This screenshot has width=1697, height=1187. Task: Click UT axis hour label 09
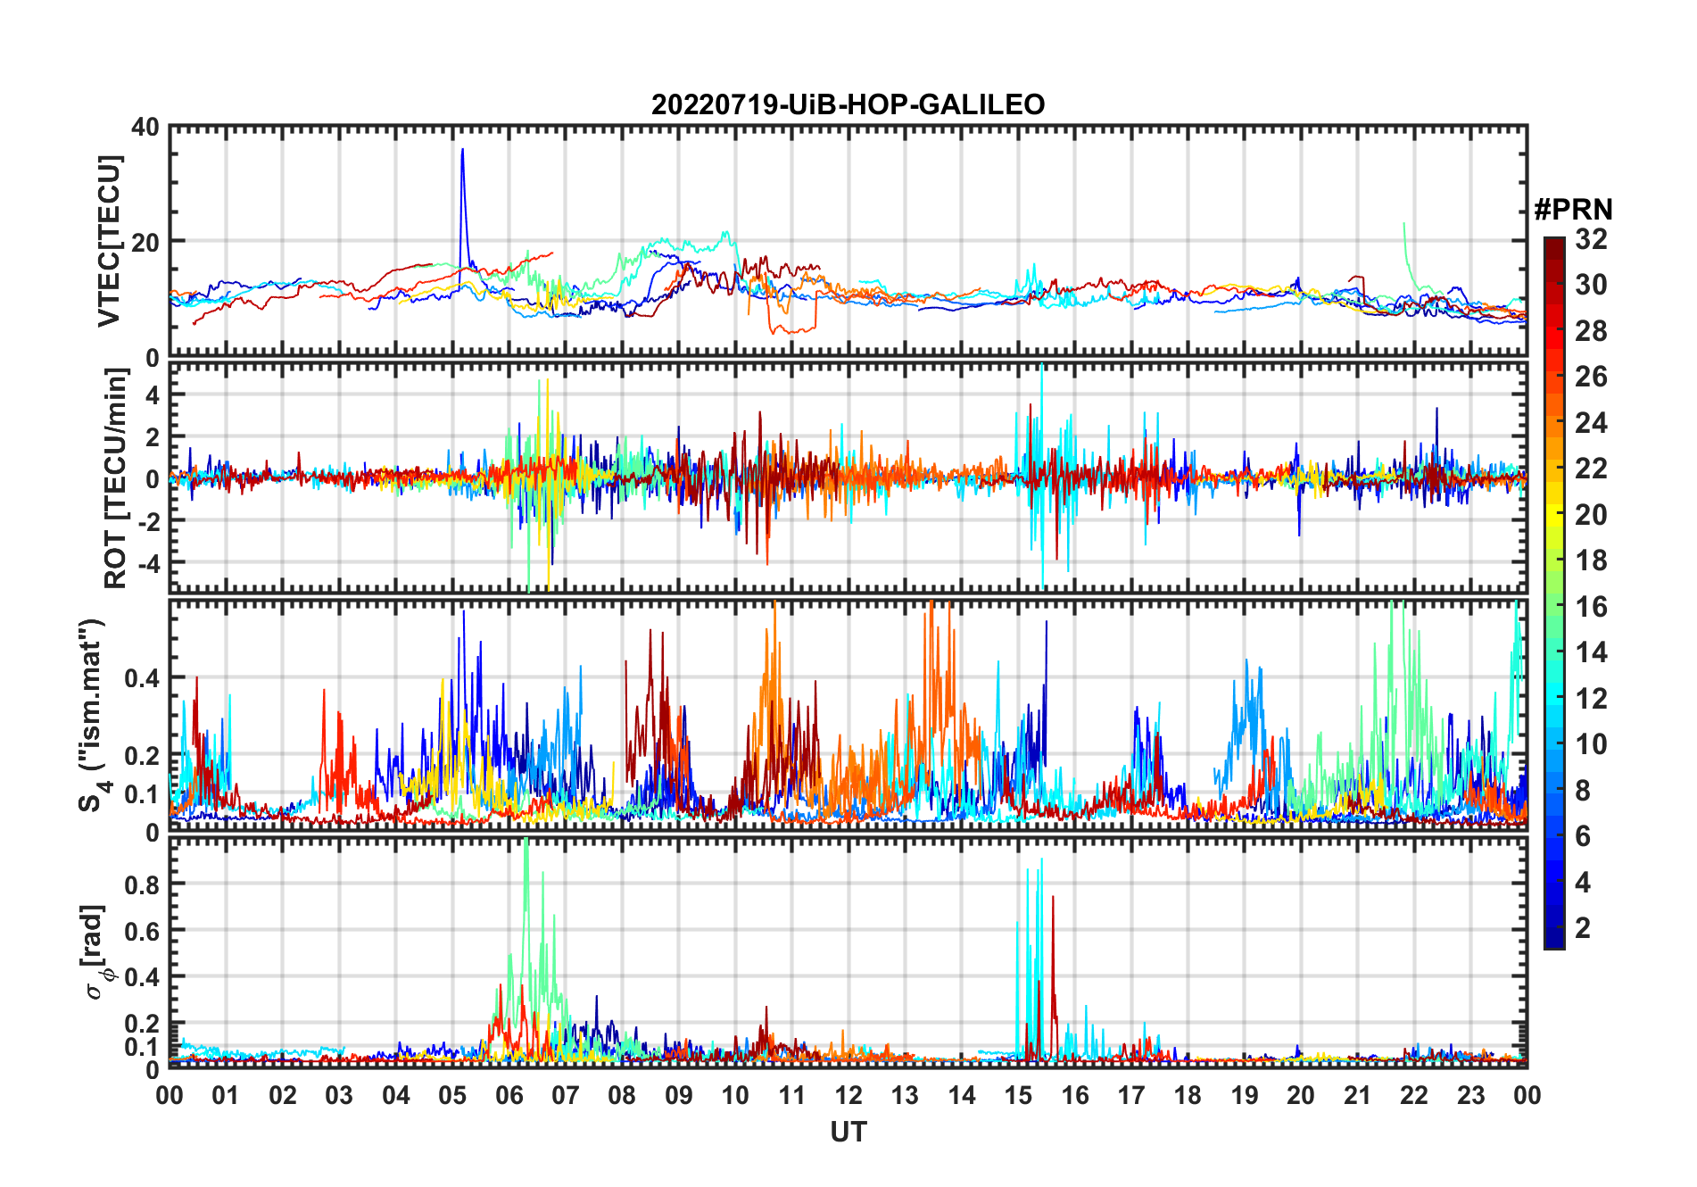(x=679, y=1095)
